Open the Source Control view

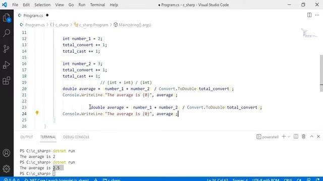tap(7, 49)
